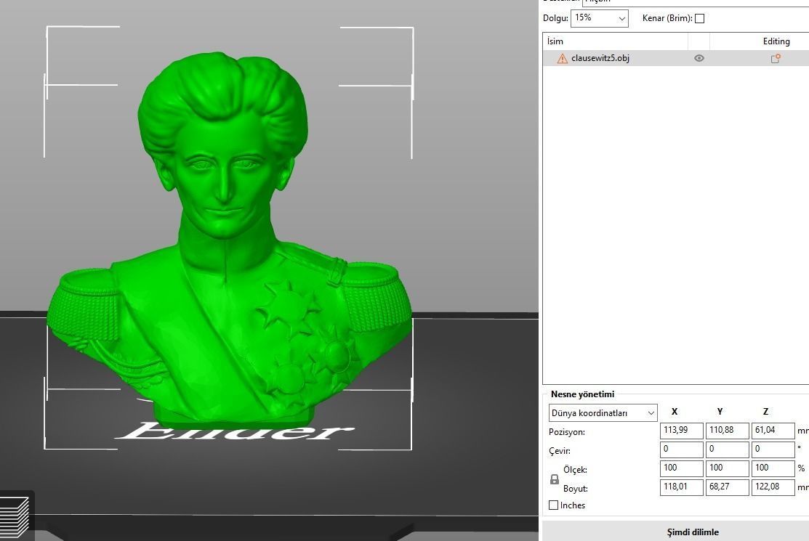Click the Çevir Y rotation field

728,450
